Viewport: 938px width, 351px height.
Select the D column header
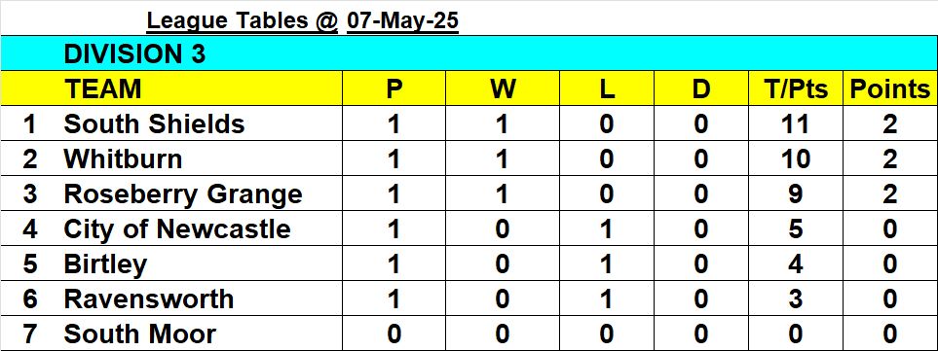700,88
